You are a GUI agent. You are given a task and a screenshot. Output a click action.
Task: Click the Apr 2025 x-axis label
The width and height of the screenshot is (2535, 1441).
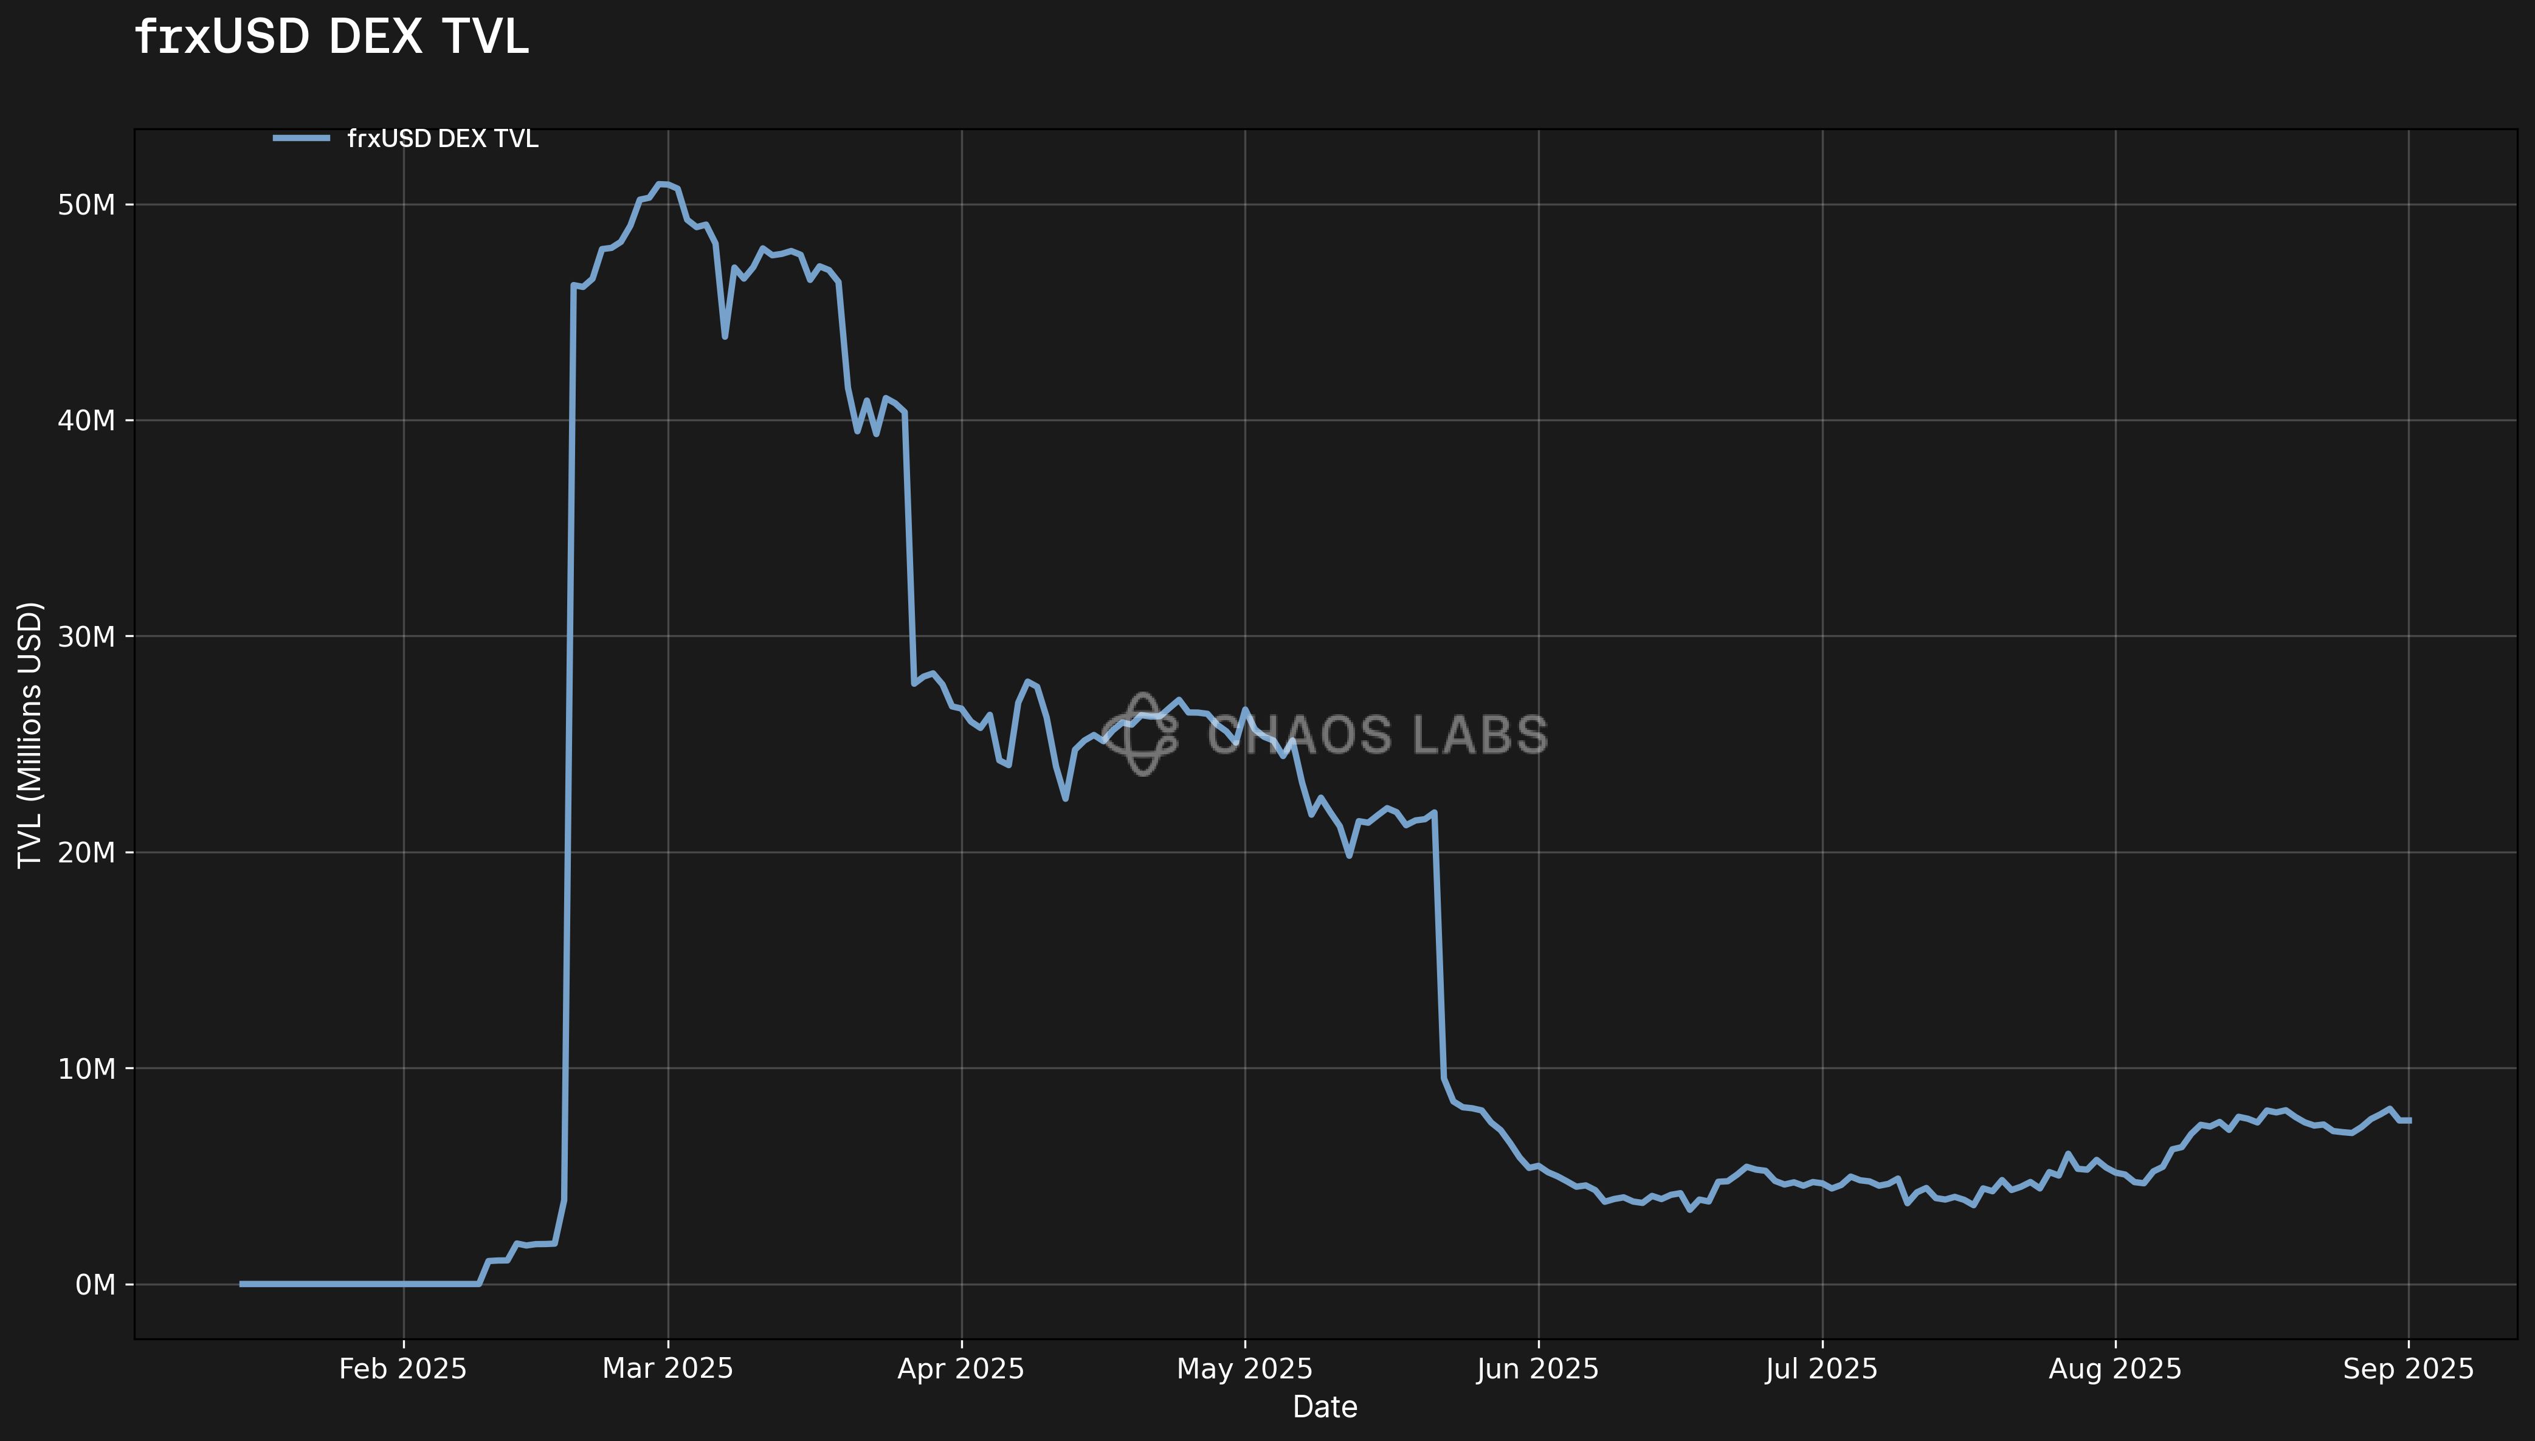pos(961,1369)
